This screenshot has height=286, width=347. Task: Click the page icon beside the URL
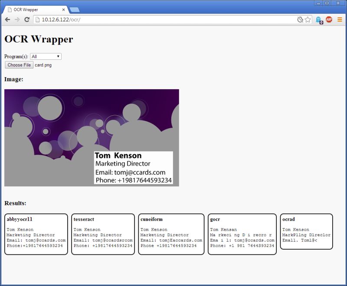point(36,19)
